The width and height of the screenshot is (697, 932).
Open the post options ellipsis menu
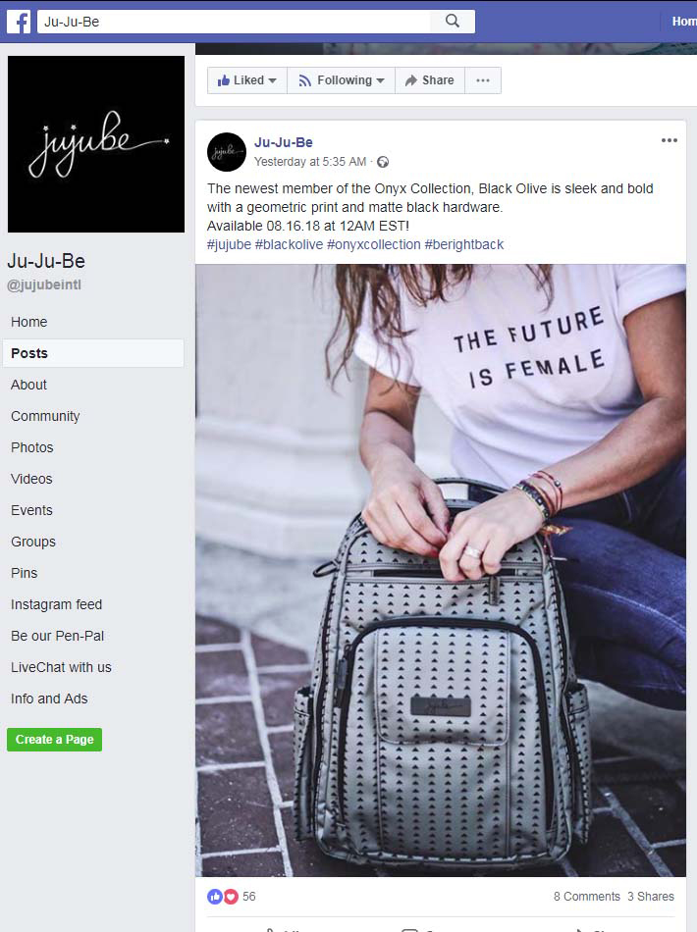670,141
